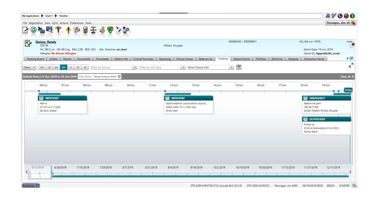Click the green refresh icon in toolbar
This screenshot has height=198, width=377.
click(34, 30)
